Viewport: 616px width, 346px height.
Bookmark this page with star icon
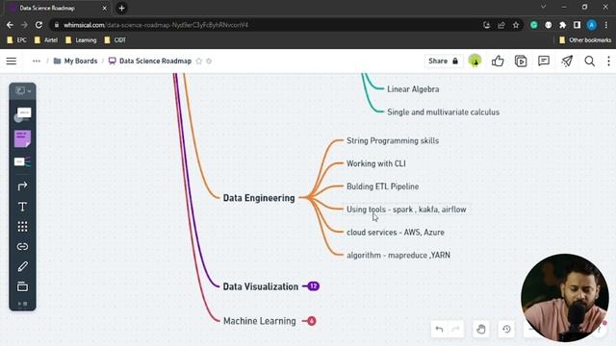[516, 25]
